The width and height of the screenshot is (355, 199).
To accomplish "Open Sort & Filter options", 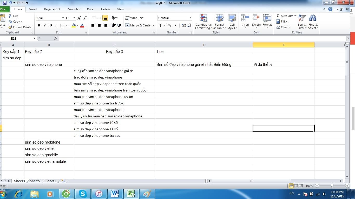I will click(x=302, y=22).
